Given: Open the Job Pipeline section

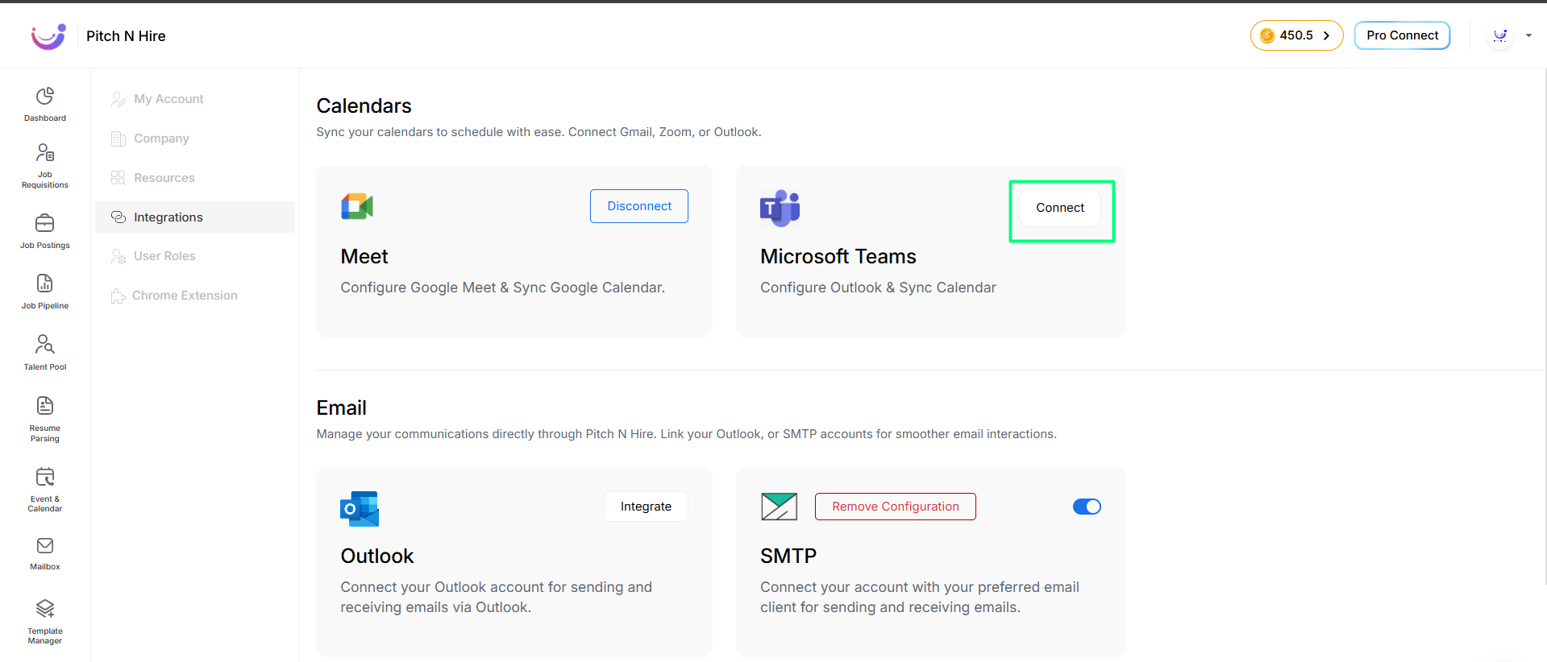Looking at the screenshot, I should [x=45, y=292].
